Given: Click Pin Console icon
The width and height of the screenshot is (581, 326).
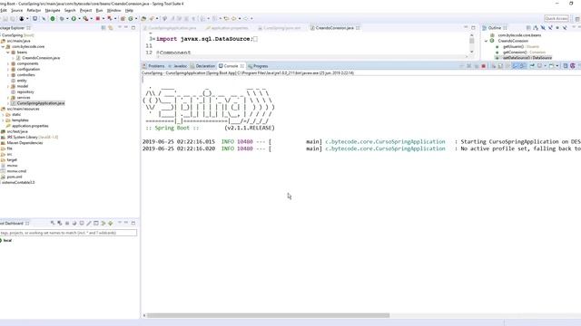Looking at the screenshot, I should pyautogui.click(x=532, y=66).
